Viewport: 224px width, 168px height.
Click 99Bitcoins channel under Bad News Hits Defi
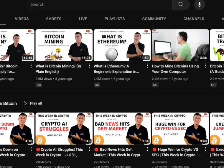coord(101,162)
